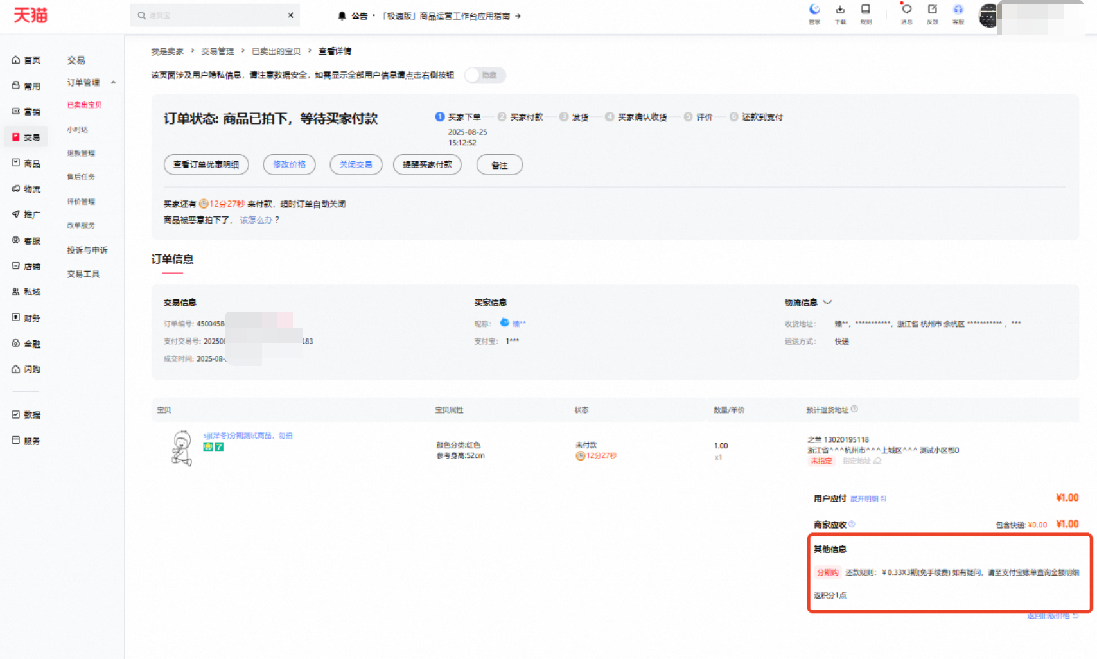This screenshot has height=659, width=1097.
Task: Click 指定地址 edit link
Action: (861, 461)
